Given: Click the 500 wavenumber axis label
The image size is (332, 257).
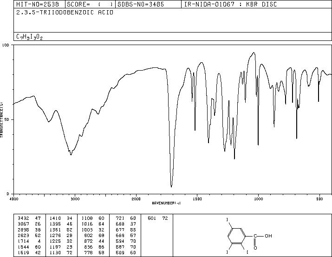Looking at the screenshot, I should tap(319, 199).
